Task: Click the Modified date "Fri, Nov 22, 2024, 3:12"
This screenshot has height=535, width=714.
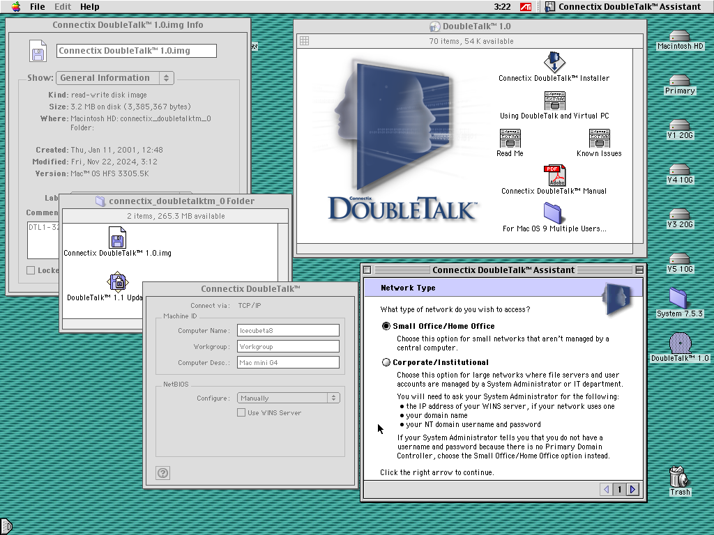Action: pos(114,162)
